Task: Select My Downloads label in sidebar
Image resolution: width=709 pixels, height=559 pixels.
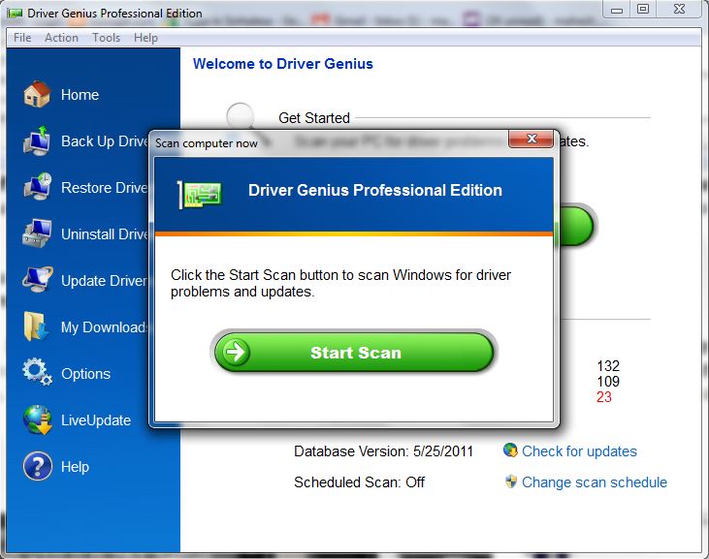Action: point(105,326)
